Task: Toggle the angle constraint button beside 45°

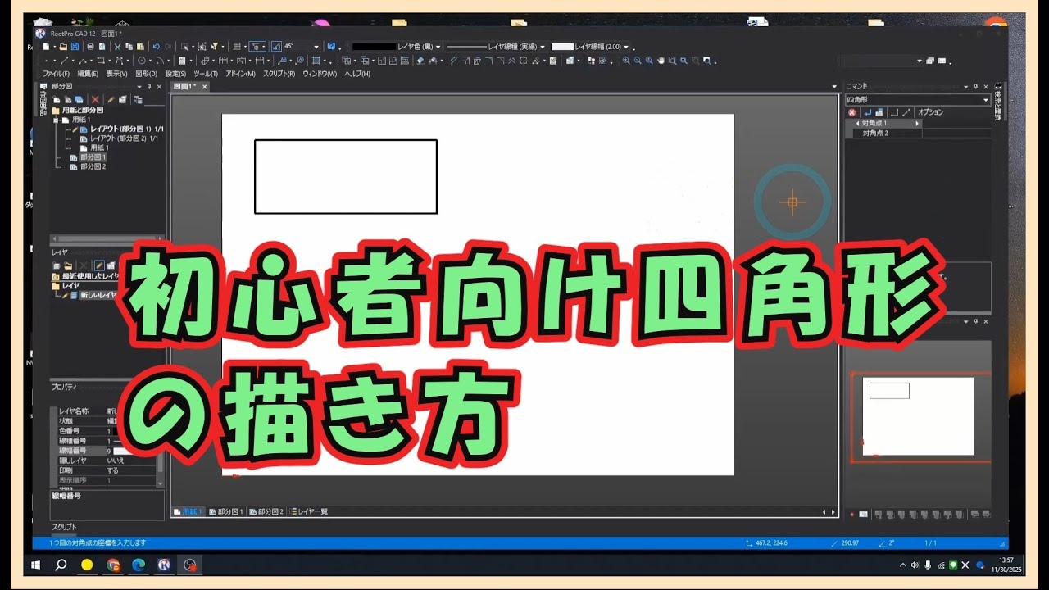Action: (x=276, y=47)
